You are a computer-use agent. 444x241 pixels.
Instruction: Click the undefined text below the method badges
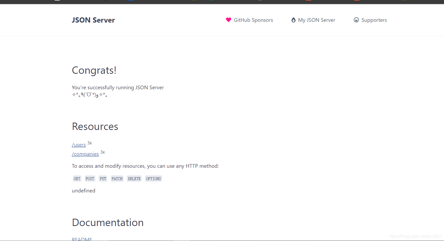point(83,191)
